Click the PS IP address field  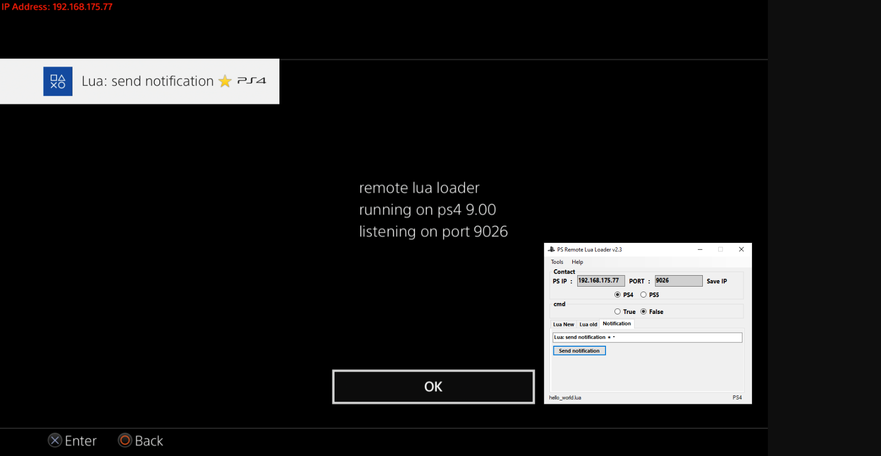(x=601, y=281)
